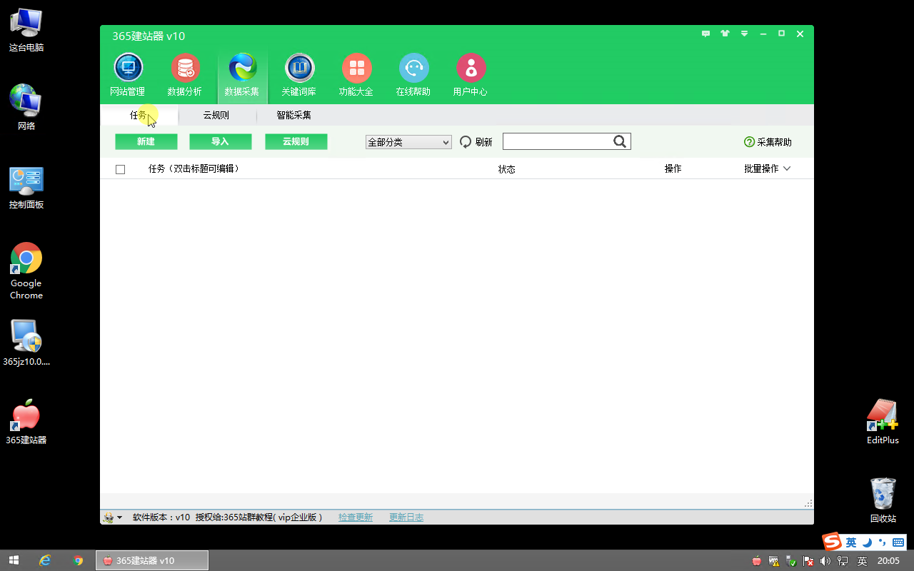
Task: Click 状态 column header
Action: click(507, 169)
